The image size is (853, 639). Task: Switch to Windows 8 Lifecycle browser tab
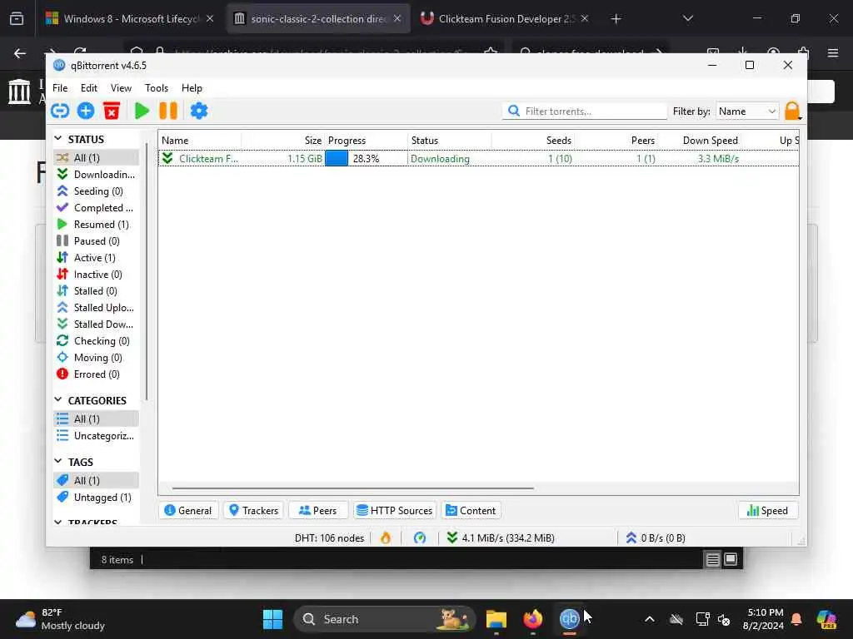pyautogui.click(x=129, y=18)
